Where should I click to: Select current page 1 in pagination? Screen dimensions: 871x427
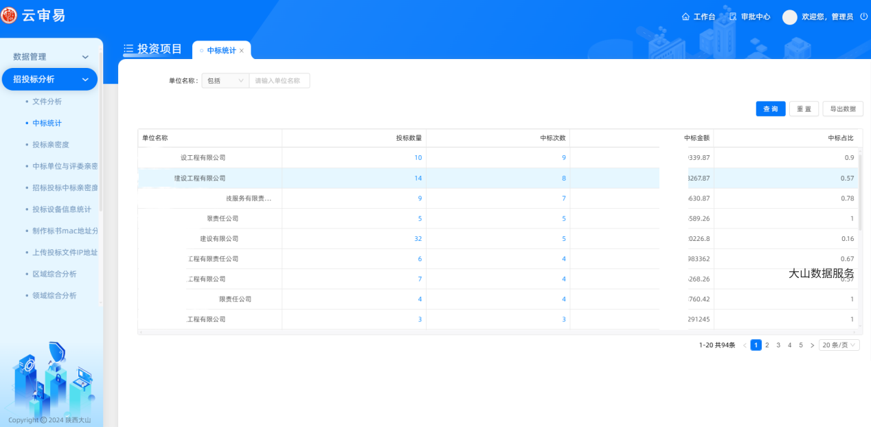[x=756, y=345]
